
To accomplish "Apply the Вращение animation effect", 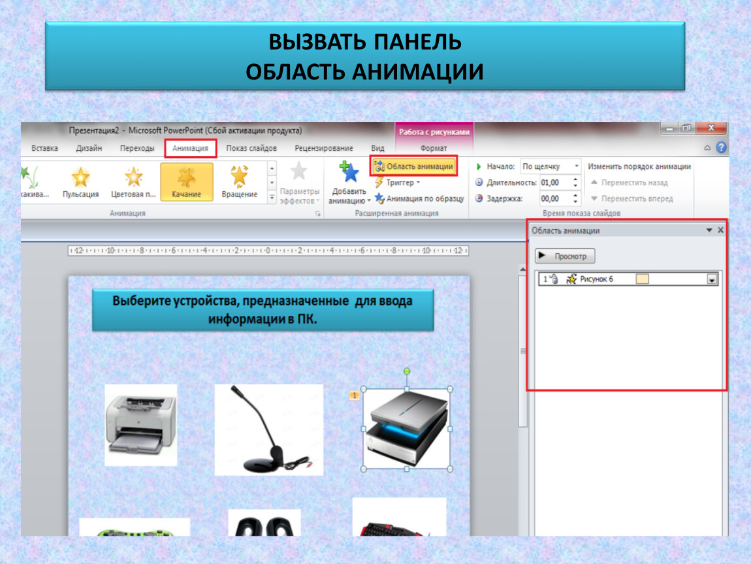I will point(239,181).
